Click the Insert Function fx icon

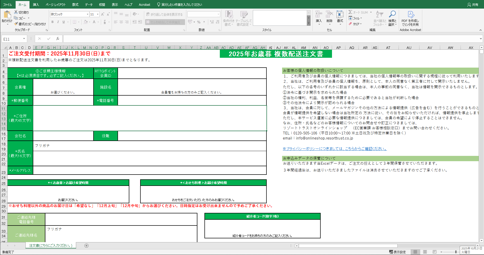click(x=58, y=39)
